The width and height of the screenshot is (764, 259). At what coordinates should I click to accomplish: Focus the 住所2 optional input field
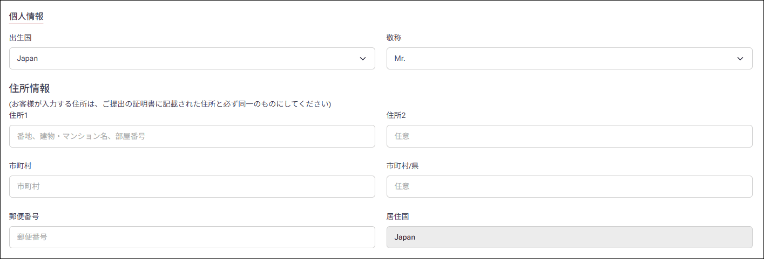click(570, 136)
